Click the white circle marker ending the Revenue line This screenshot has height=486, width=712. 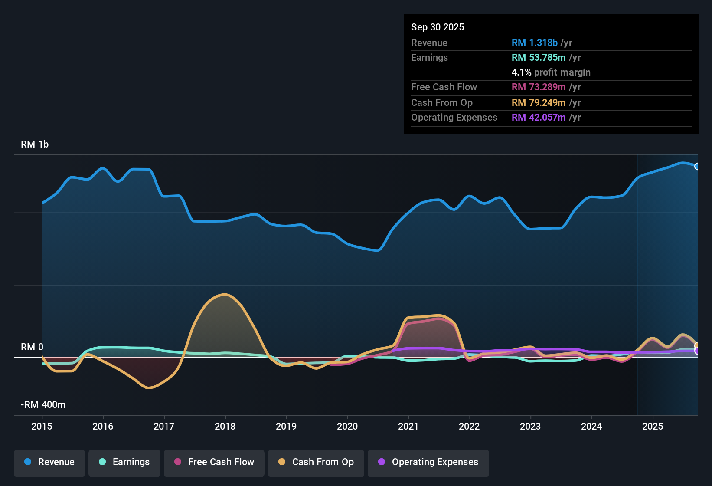coord(697,166)
